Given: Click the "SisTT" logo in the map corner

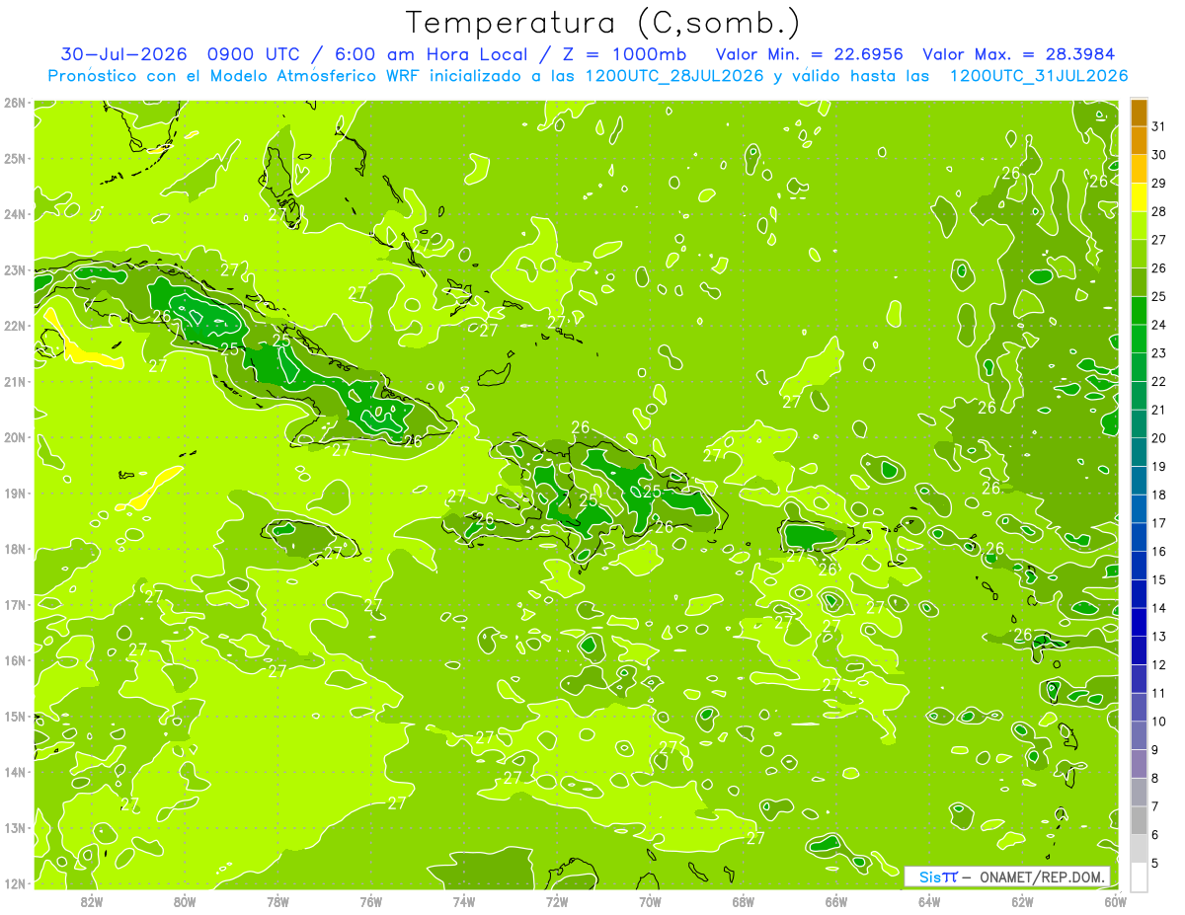Looking at the screenshot, I should (937, 877).
